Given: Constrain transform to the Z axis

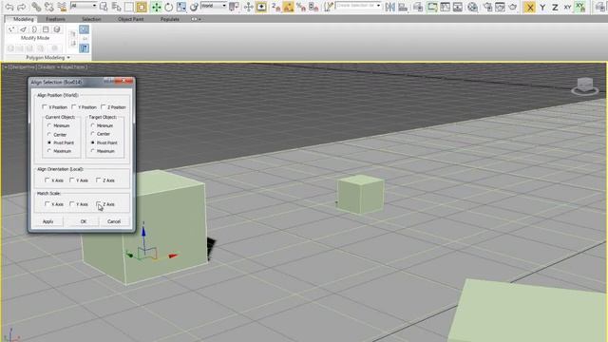Looking at the screenshot, I should point(555,7).
